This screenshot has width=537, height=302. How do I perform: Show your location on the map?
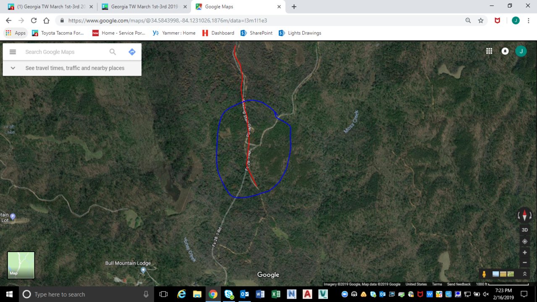coord(524,242)
